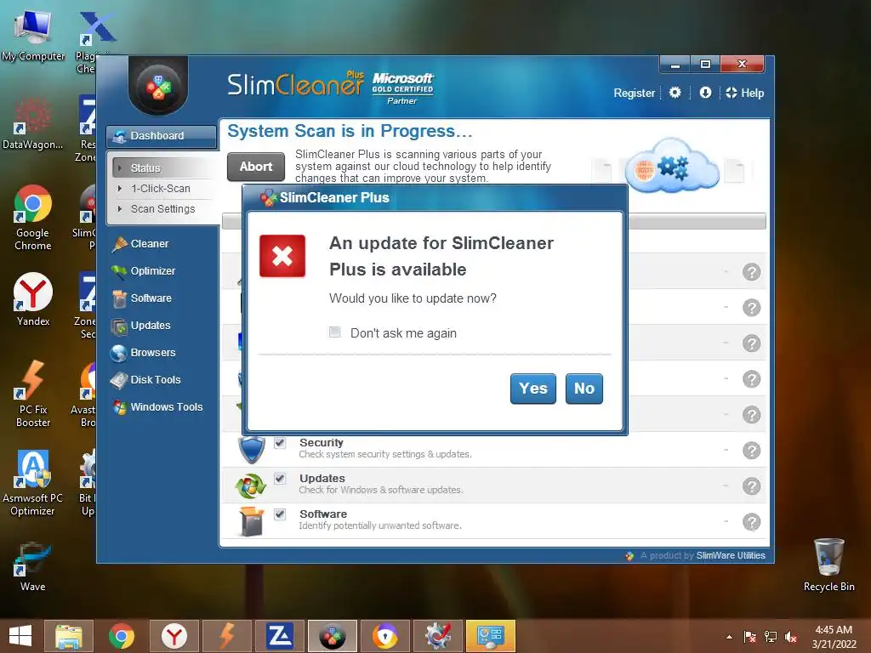Screen dimensions: 871x653
Task: Open File Explorer from taskbar
Action: pos(68,636)
